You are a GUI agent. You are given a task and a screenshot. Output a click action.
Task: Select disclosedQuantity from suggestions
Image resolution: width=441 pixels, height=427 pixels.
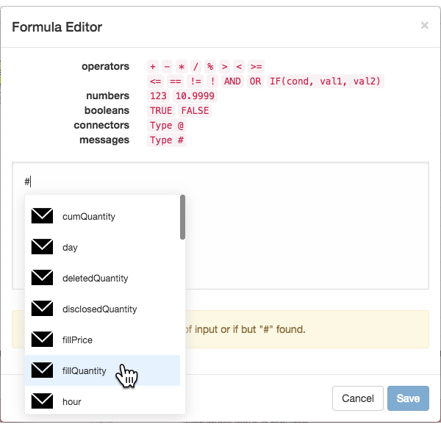pyautogui.click(x=102, y=309)
